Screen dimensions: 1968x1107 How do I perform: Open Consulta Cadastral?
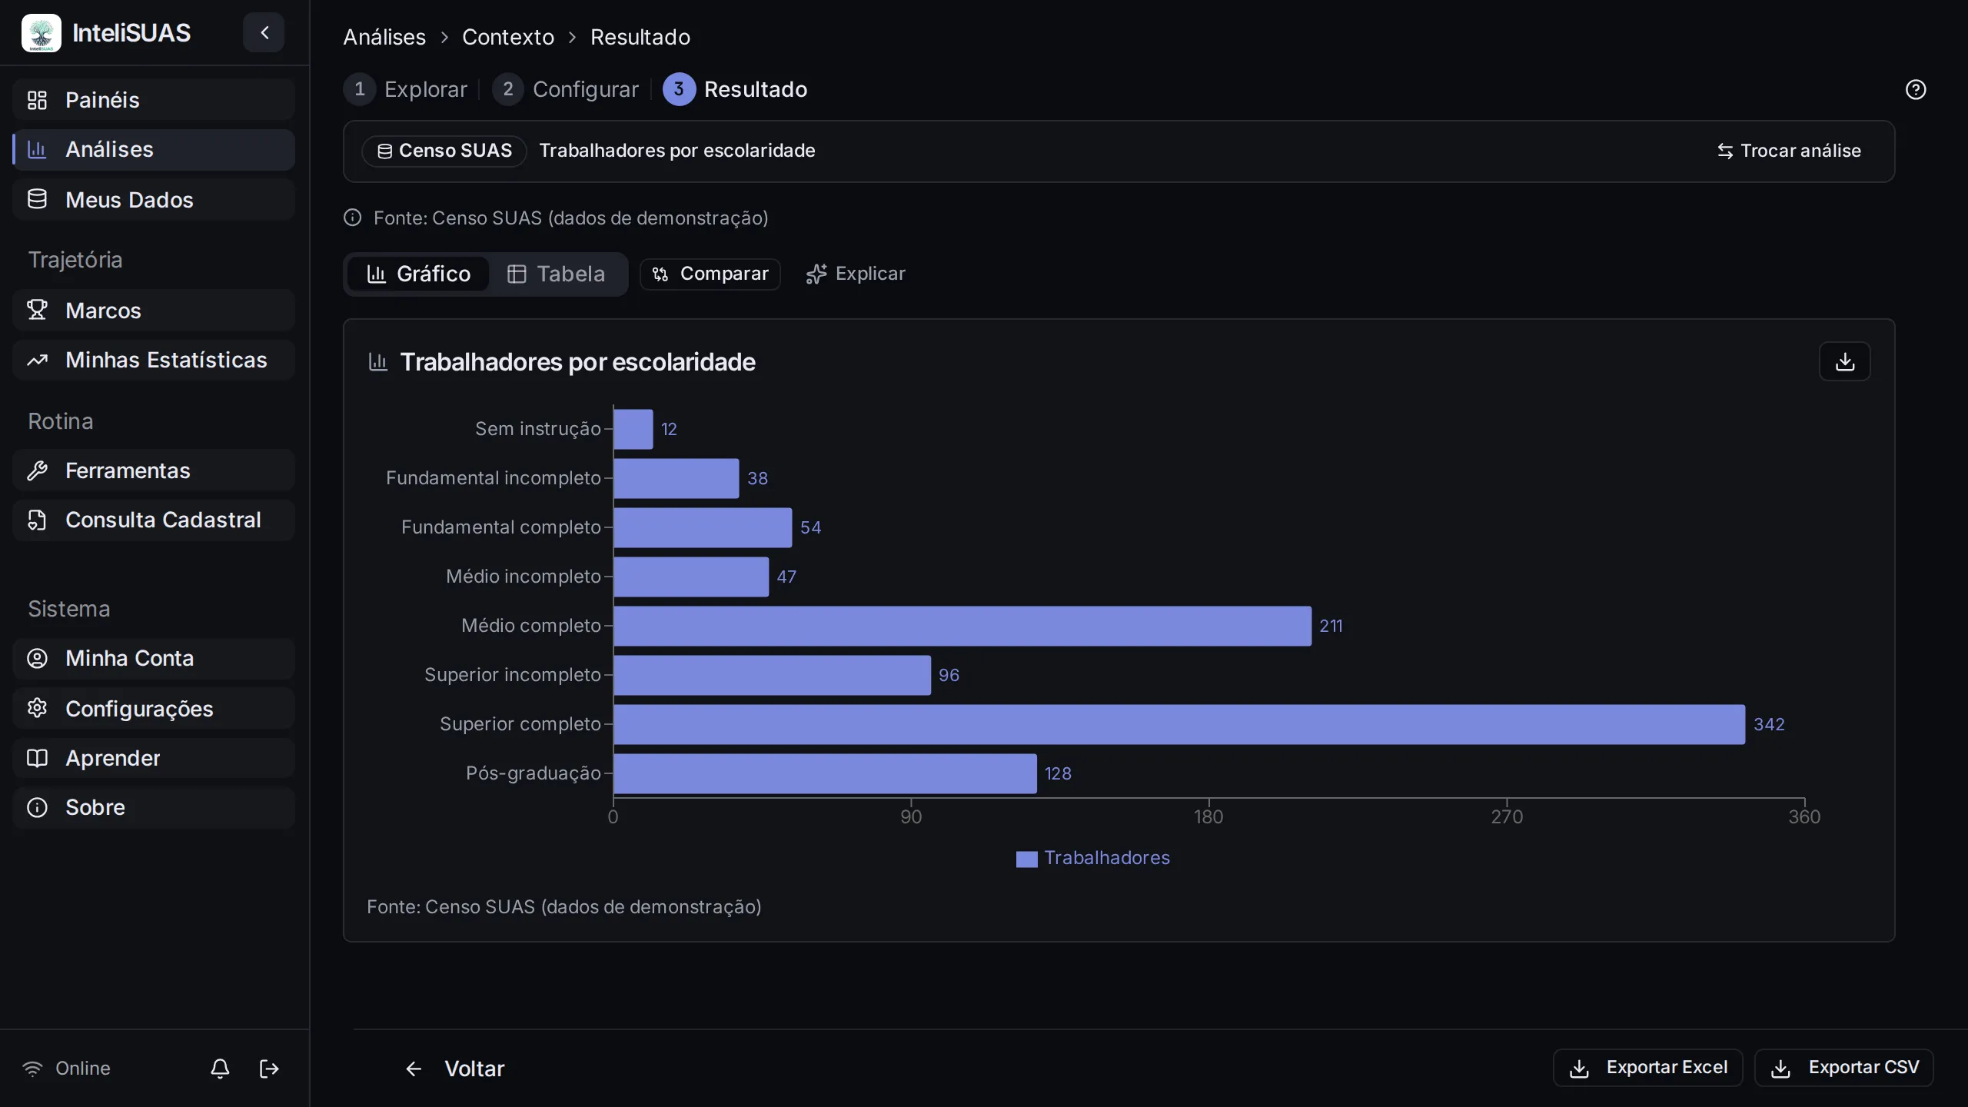point(154,520)
